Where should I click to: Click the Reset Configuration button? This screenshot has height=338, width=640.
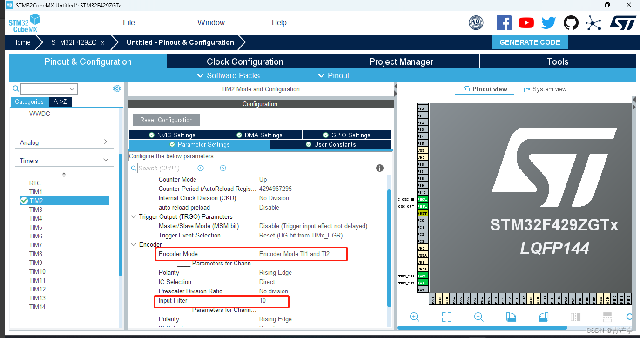pyautogui.click(x=166, y=120)
